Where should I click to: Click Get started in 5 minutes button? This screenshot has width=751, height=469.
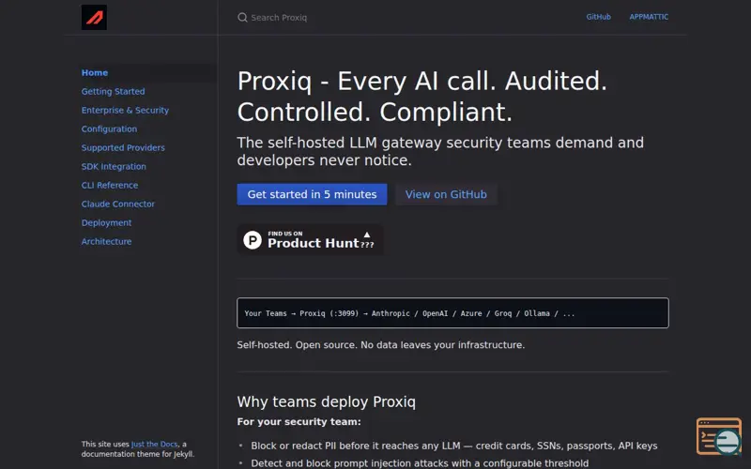[312, 194]
